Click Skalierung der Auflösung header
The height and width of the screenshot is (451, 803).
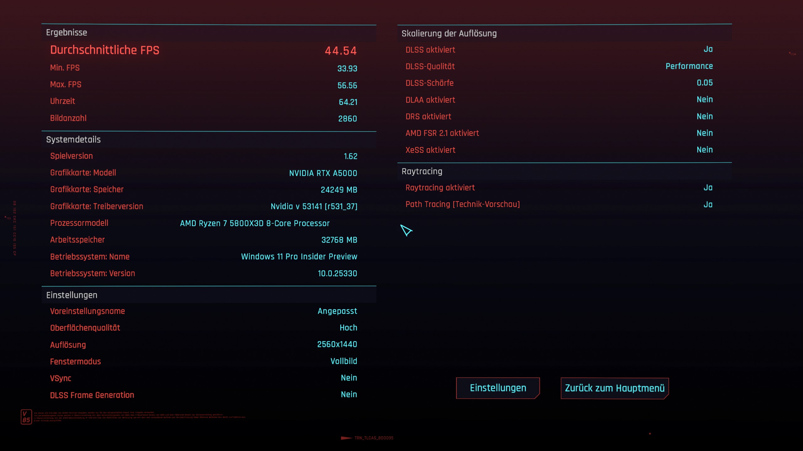click(x=449, y=34)
